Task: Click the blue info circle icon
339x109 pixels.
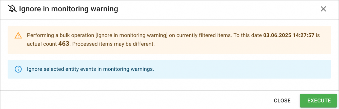Action: (18, 69)
